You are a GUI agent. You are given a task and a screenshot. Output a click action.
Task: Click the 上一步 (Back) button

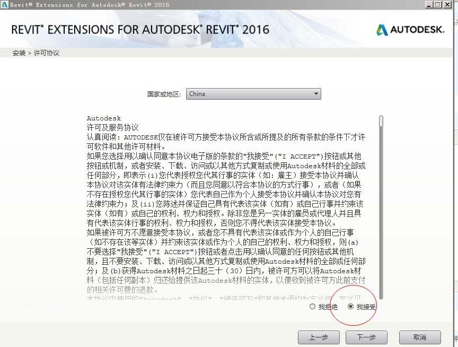319,337
